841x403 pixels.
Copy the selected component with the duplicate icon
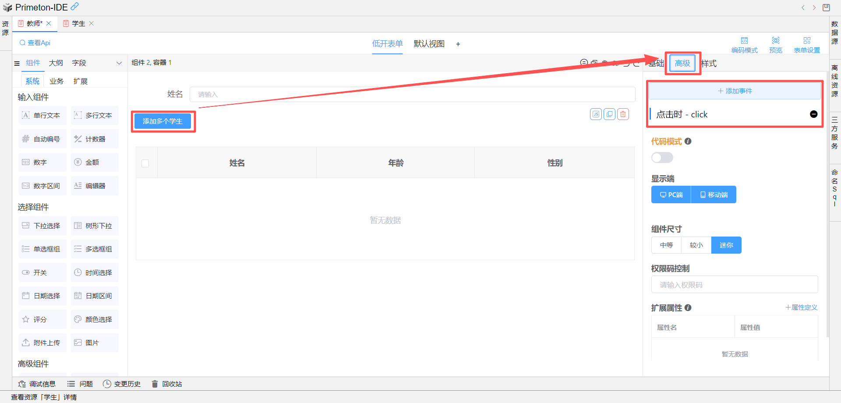[x=609, y=114]
